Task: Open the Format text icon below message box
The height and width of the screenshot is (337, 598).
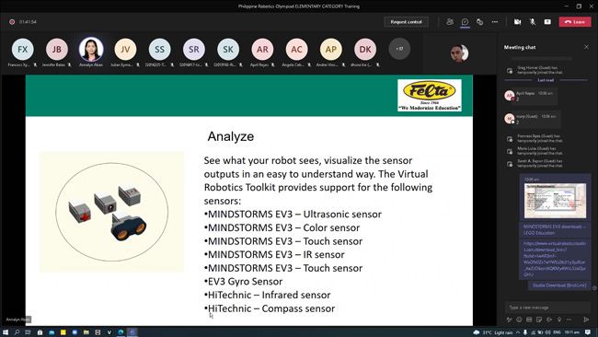Action: pyautogui.click(x=509, y=320)
